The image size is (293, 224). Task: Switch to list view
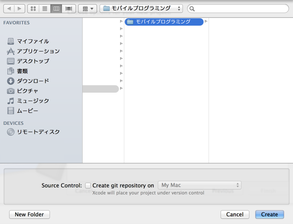click(45, 8)
